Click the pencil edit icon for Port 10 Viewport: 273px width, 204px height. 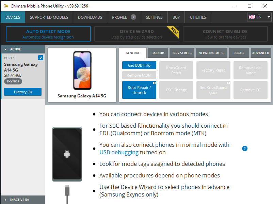(41, 58)
